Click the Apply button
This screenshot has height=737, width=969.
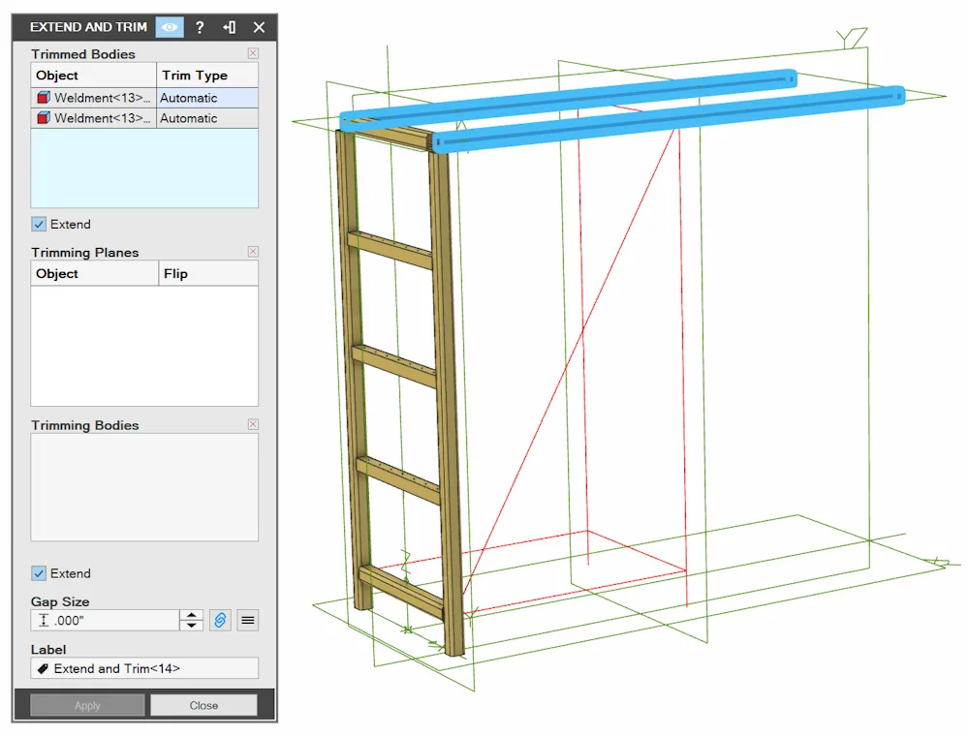pyautogui.click(x=87, y=705)
